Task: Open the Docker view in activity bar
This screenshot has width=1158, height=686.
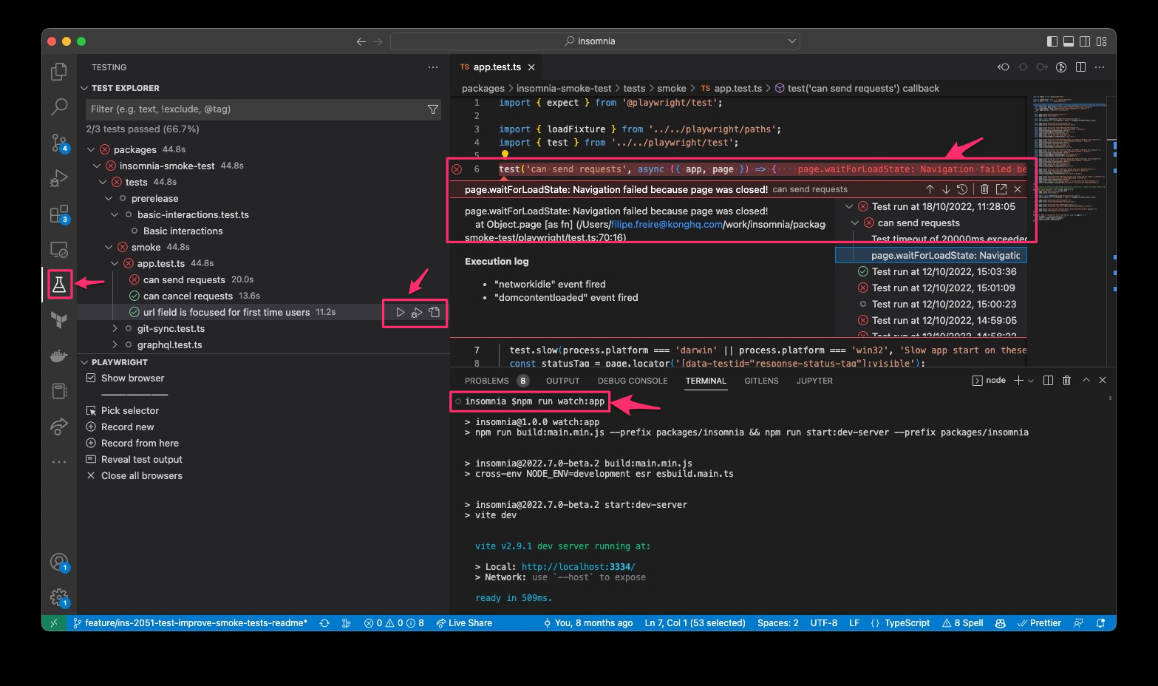Action: point(59,356)
